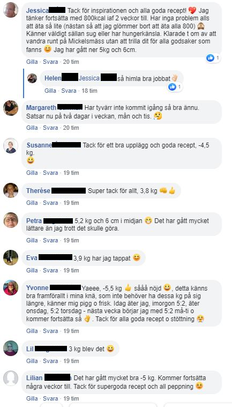Viewport: 232px width, 407px height.
Task: Reply to Petra's comment via Svara
Action: pyautogui.click(x=50, y=240)
